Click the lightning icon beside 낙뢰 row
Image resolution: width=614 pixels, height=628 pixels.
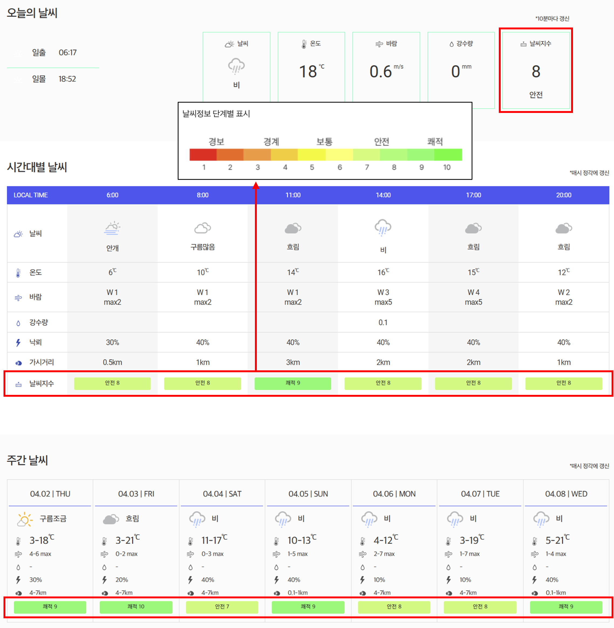coord(18,343)
